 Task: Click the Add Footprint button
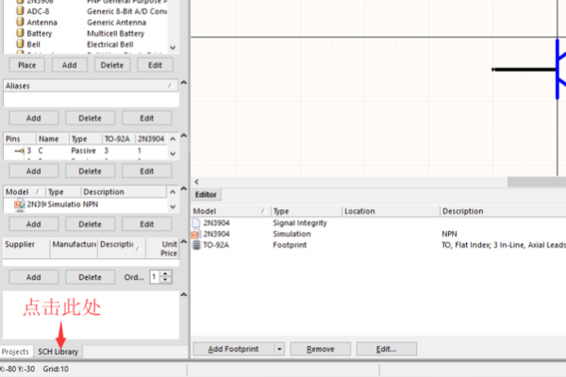coord(234,349)
